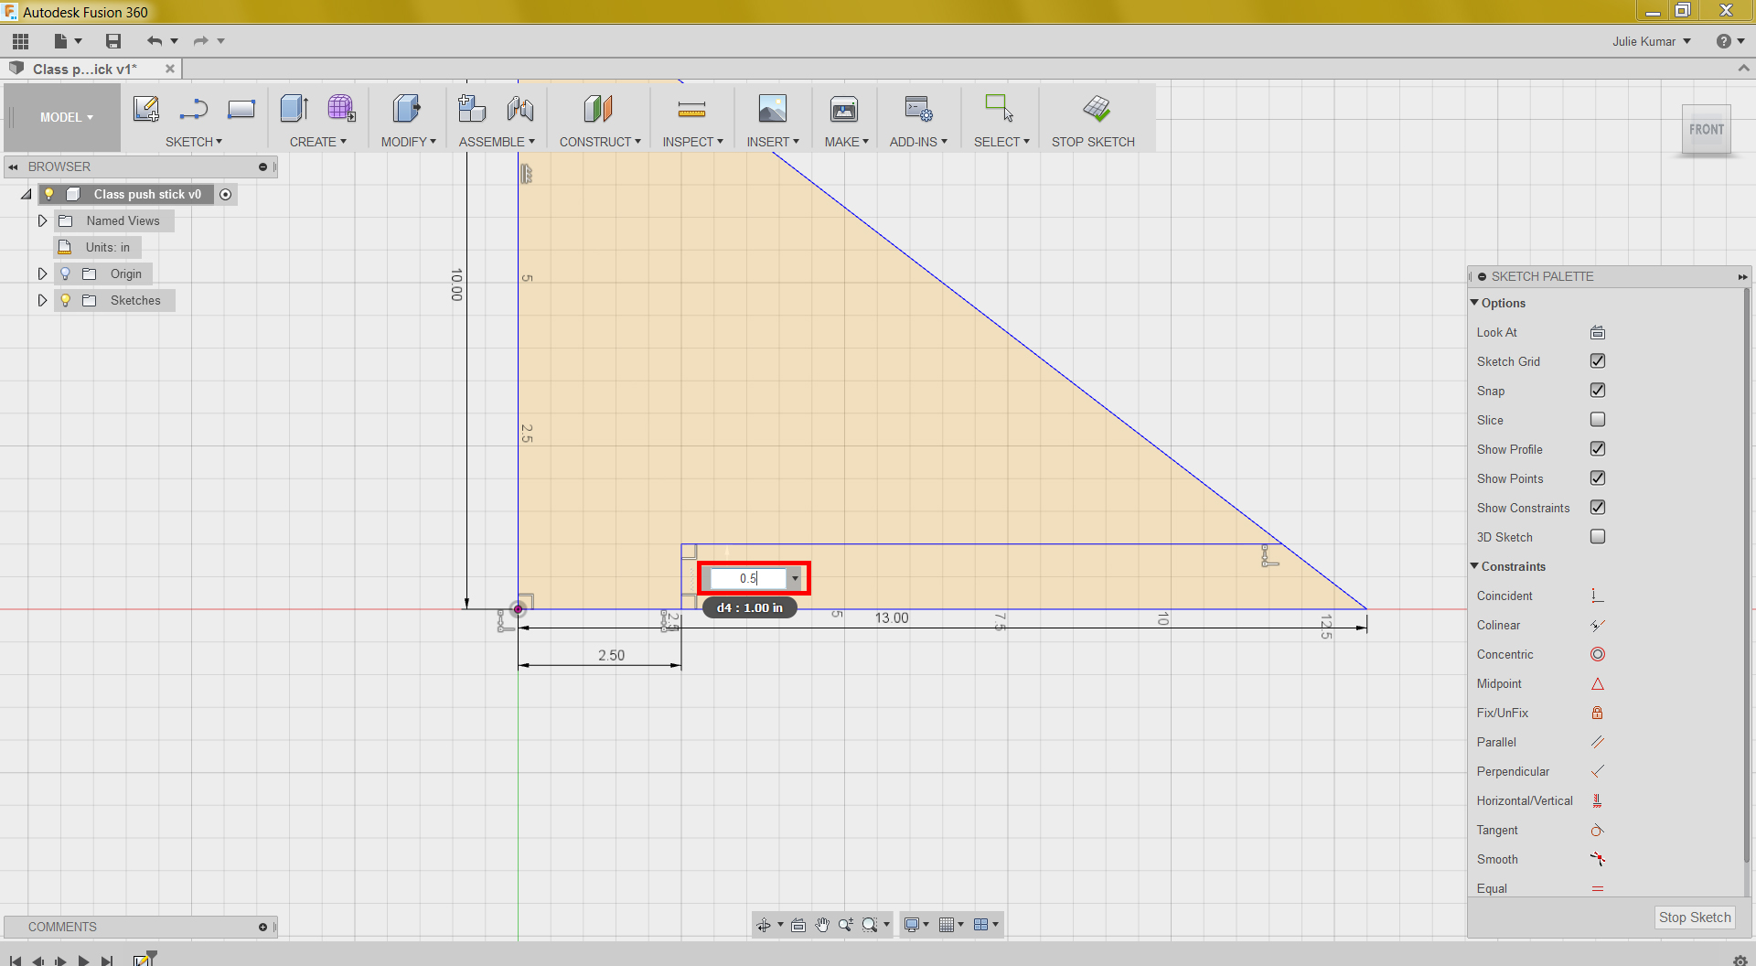Viewport: 1756px width, 966px height.
Task: Click the Insert image icon
Action: pyautogui.click(x=773, y=109)
